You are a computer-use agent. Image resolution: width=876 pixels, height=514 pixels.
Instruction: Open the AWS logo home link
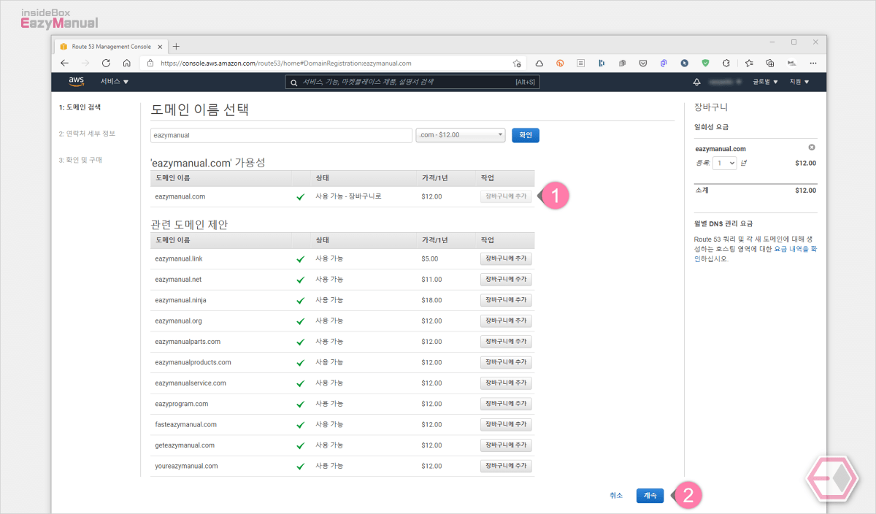point(77,81)
